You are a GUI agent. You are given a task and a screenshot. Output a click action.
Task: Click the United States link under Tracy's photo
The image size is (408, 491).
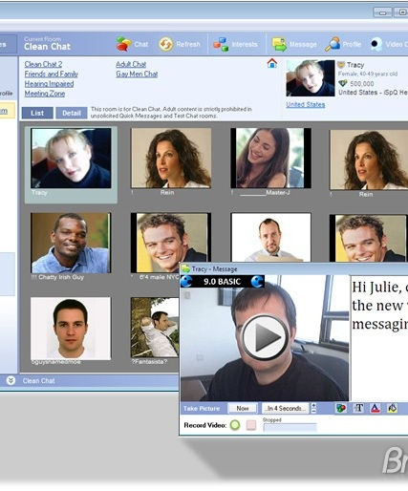[306, 104]
